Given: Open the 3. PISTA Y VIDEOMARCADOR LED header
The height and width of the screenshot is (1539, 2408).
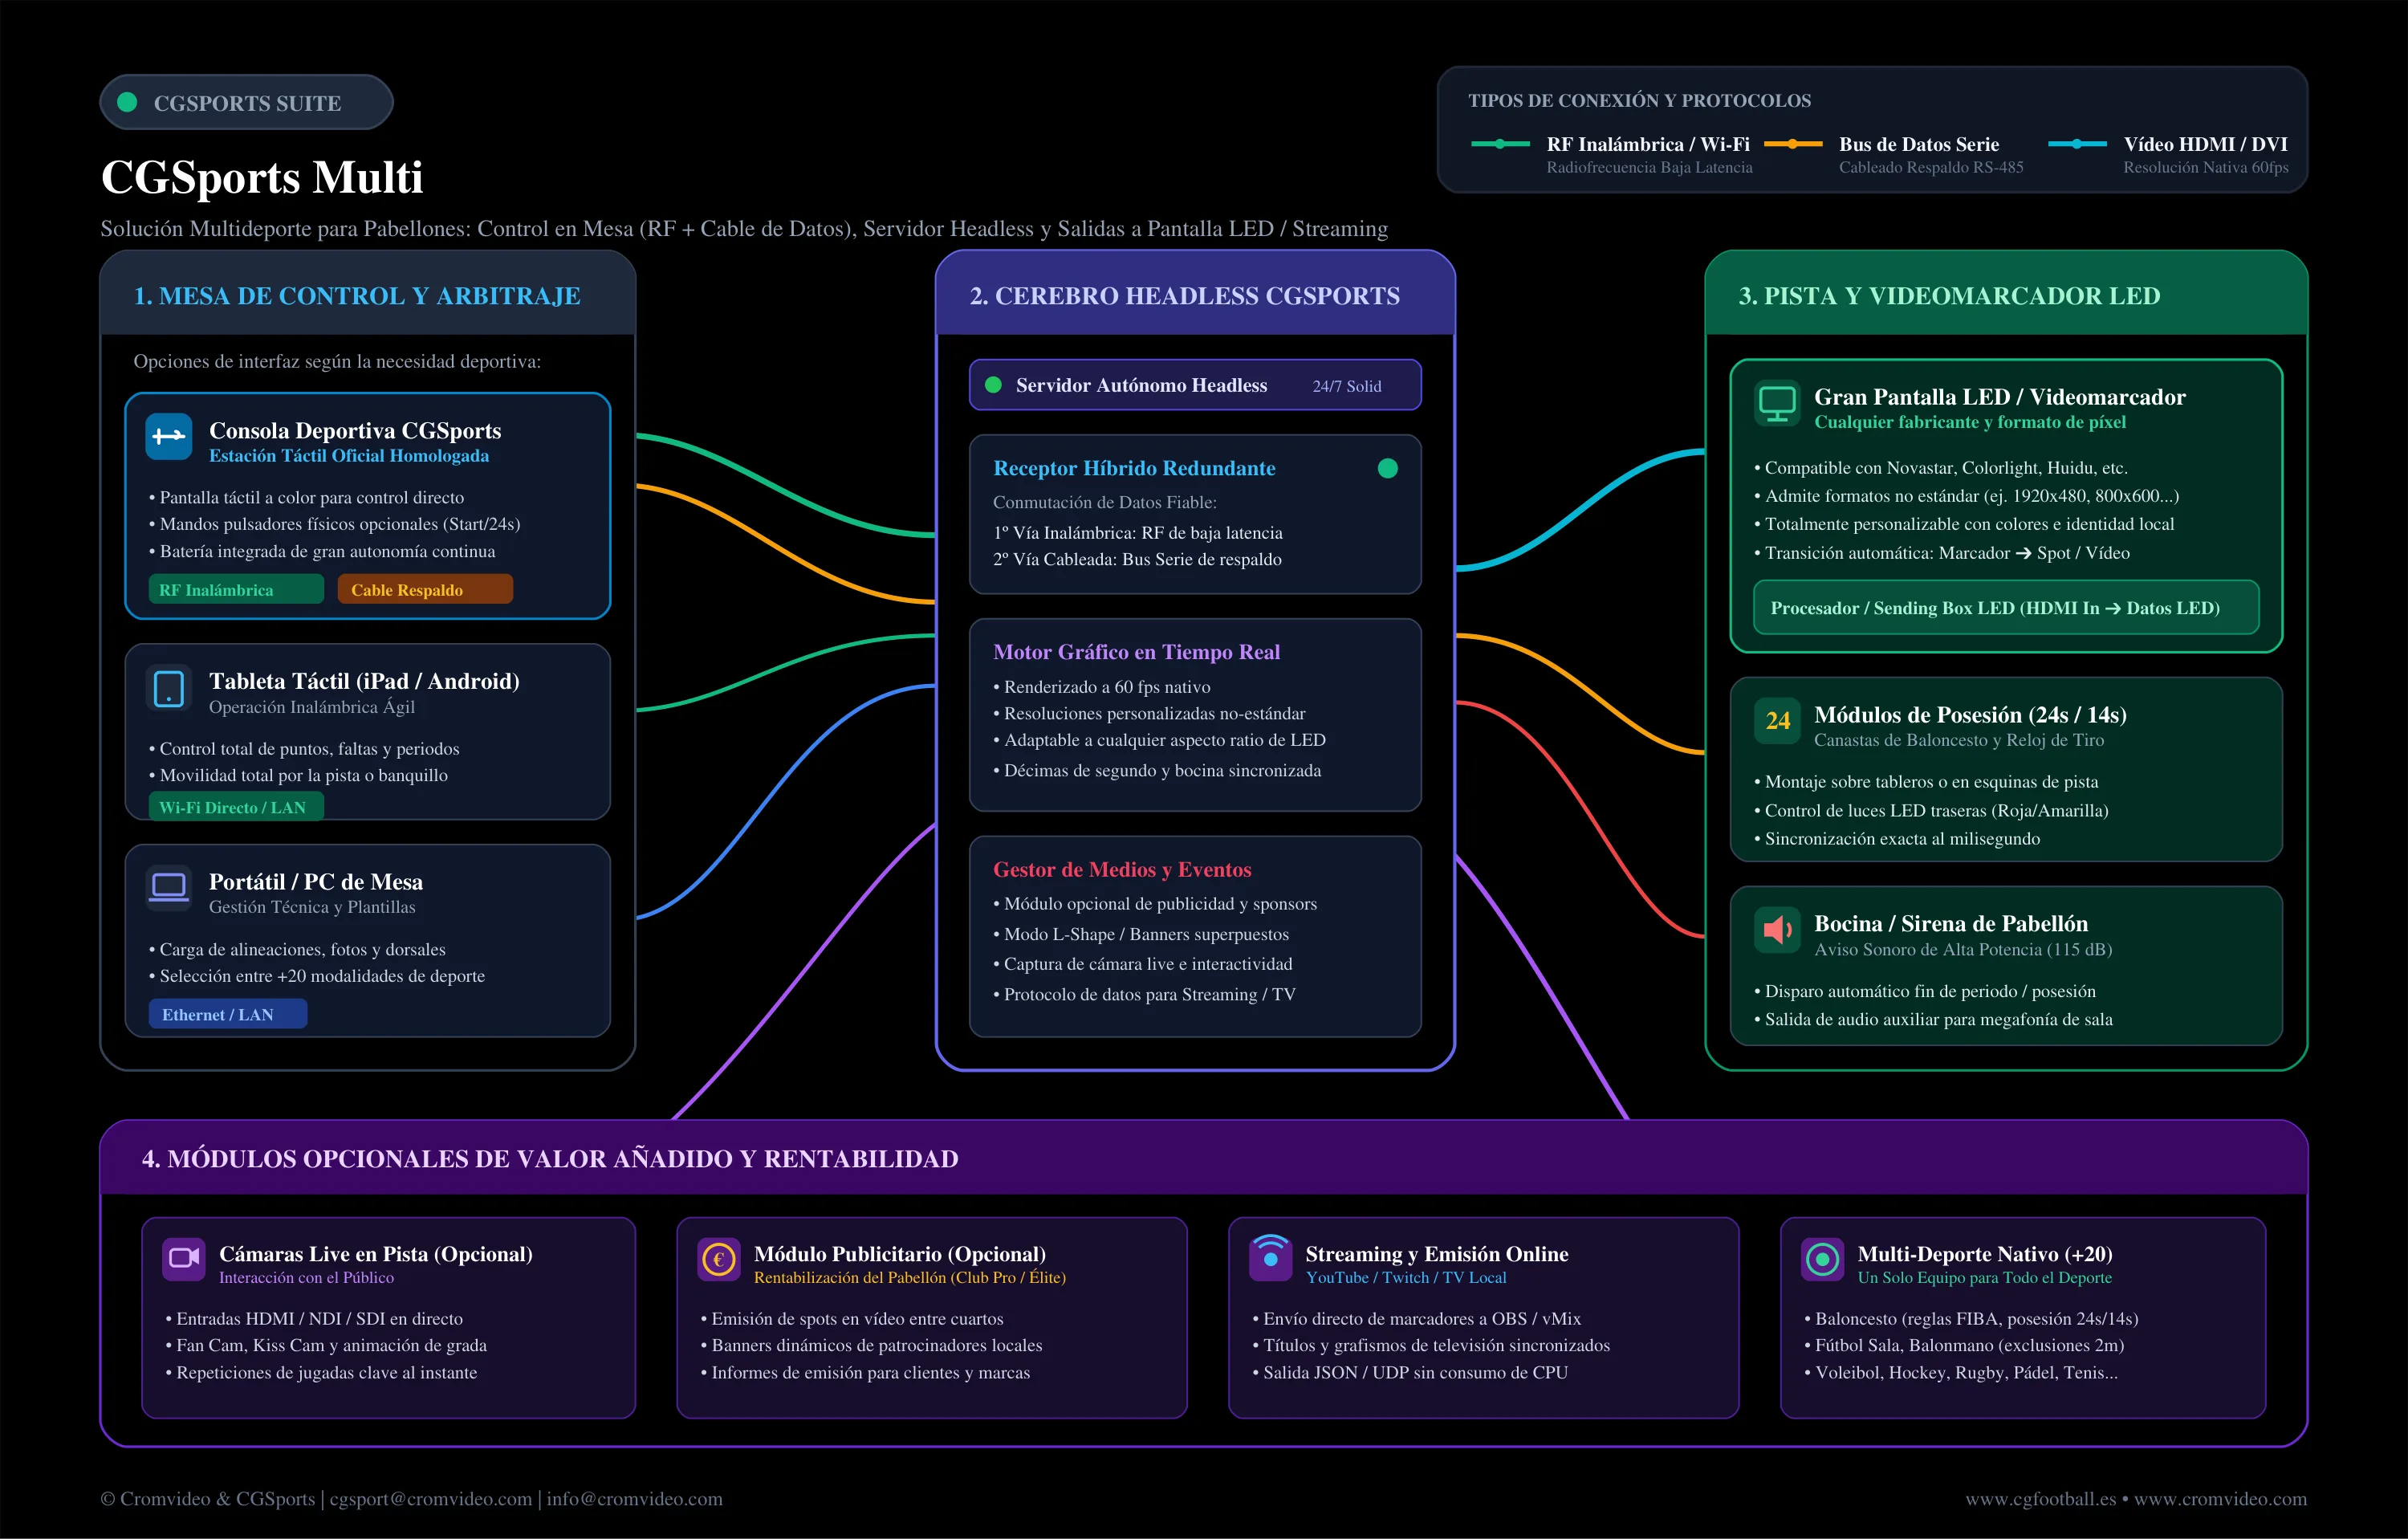Looking at the screenshot, I should [2006, 293].
